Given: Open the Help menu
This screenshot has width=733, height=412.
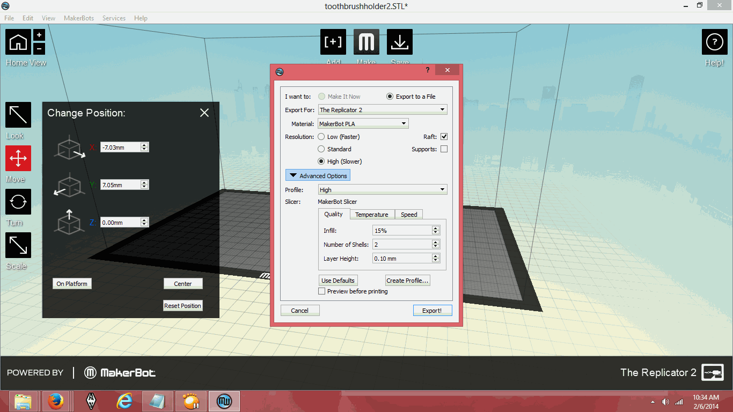Looking at the screenshot, I should pos(141,18).
